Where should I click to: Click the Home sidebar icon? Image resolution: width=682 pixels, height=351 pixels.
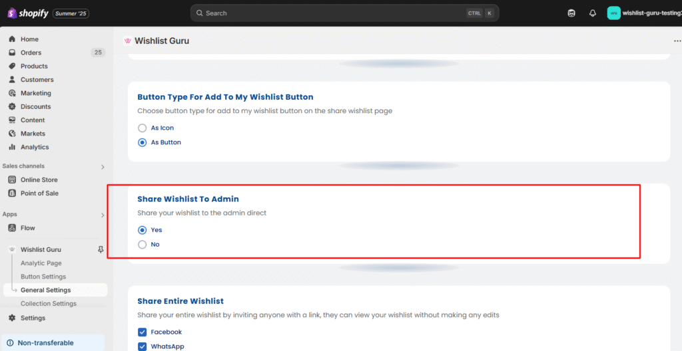point(12,39)
